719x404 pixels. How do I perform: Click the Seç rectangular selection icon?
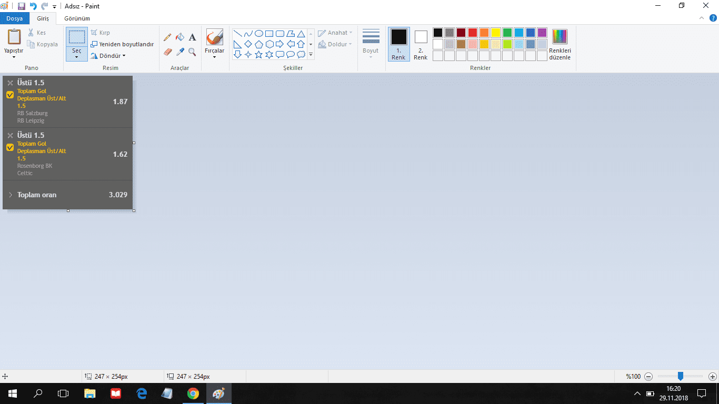[77, 37]
